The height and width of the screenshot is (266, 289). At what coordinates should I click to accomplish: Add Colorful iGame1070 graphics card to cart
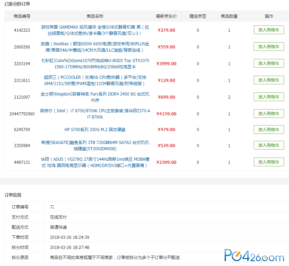pyautogui.click(x=269, y=63)
